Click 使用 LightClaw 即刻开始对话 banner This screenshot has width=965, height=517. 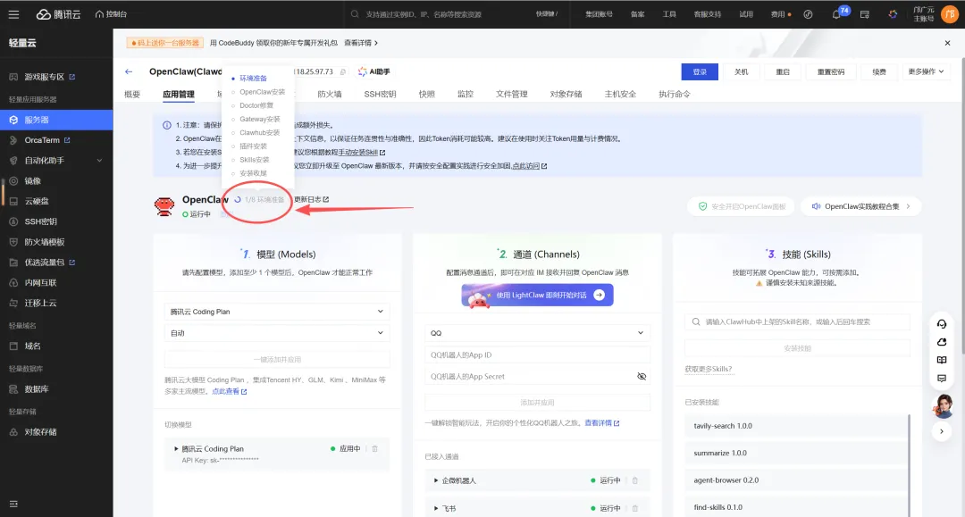537,295
